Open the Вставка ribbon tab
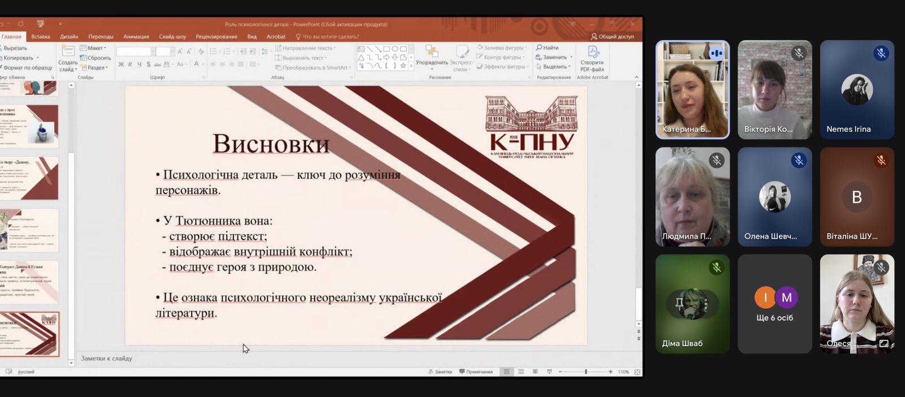 41,37
